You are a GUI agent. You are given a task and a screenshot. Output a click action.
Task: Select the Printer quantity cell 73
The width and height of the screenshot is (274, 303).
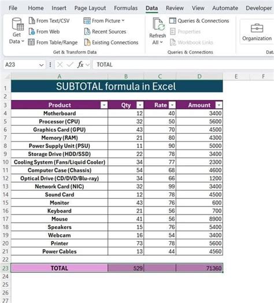126,243
